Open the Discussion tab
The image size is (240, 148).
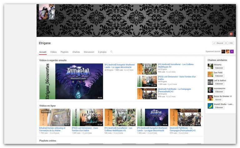pos(89,52)
